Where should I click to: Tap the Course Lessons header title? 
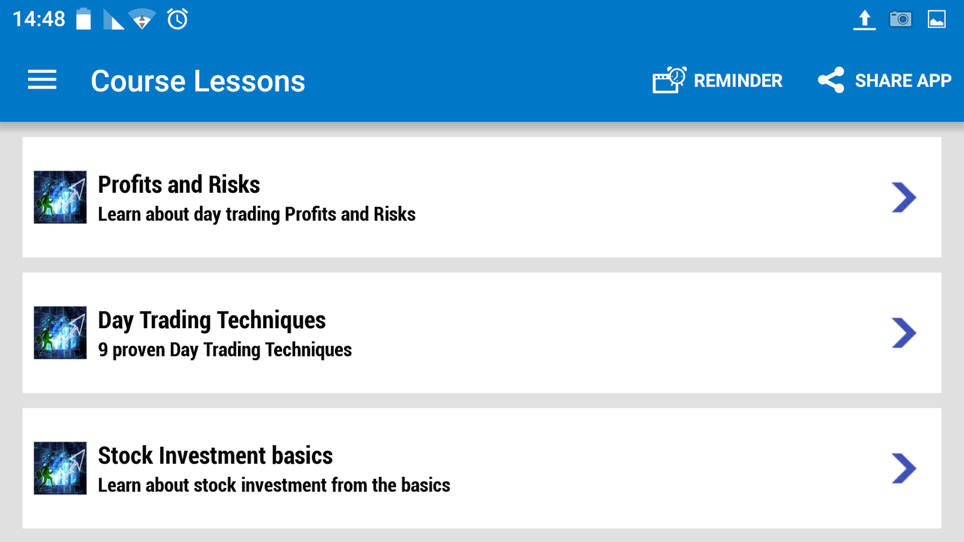coord(198,81)
